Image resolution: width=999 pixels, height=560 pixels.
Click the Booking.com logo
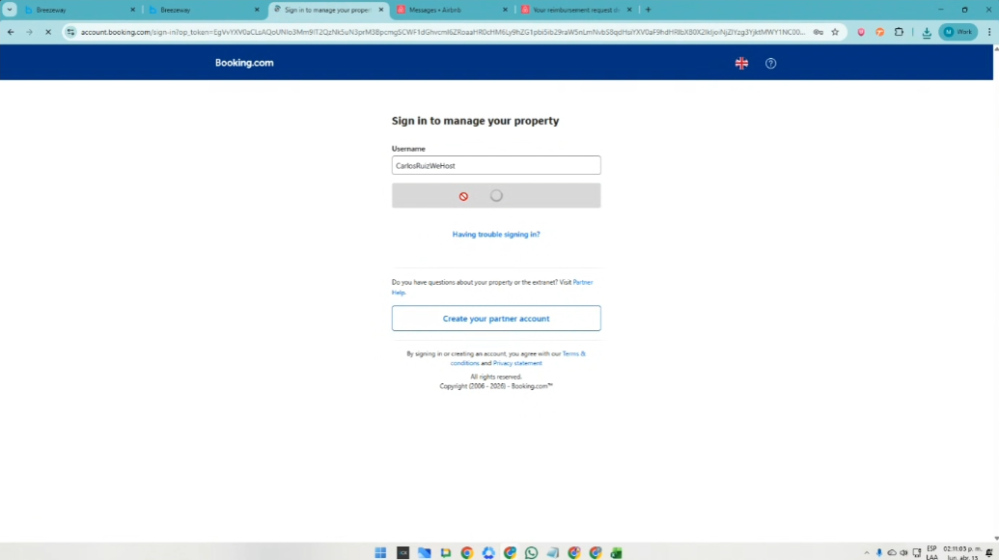click(x=244, y=63)
